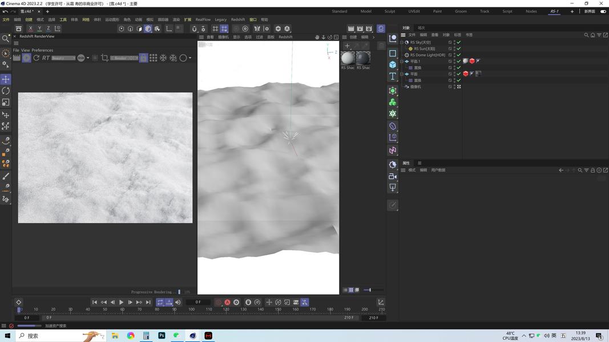Add a new material with the plus icon
The width and height of the screenshot is (609, 342).
click(347, 46)
